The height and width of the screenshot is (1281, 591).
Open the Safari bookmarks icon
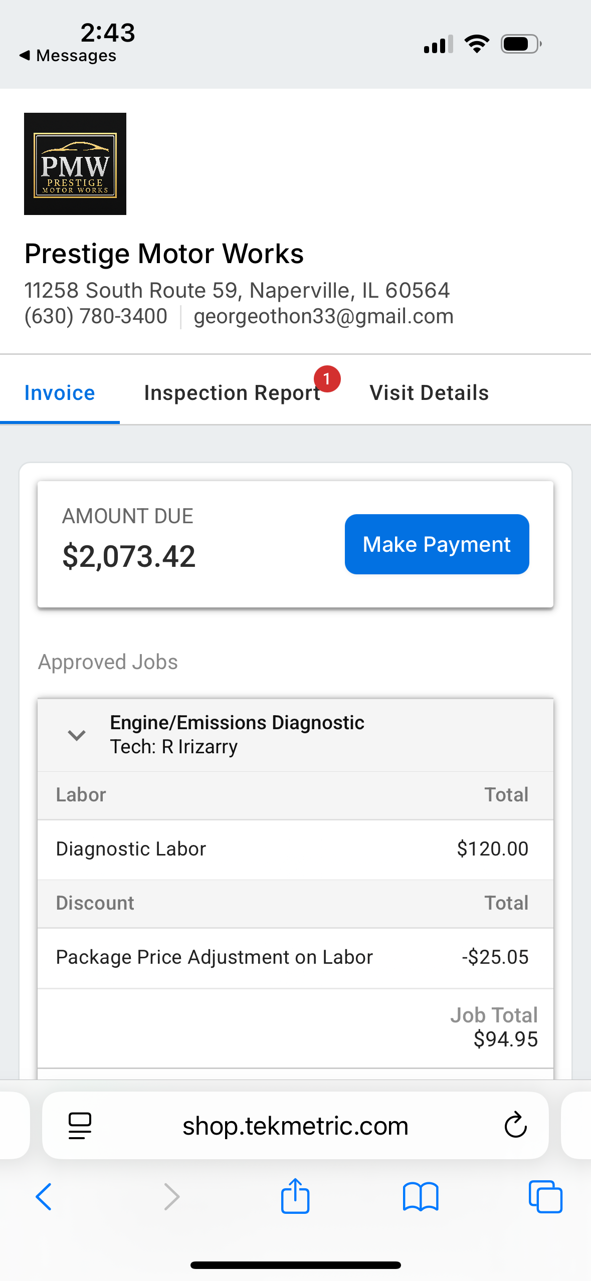tap(421, 1197)
